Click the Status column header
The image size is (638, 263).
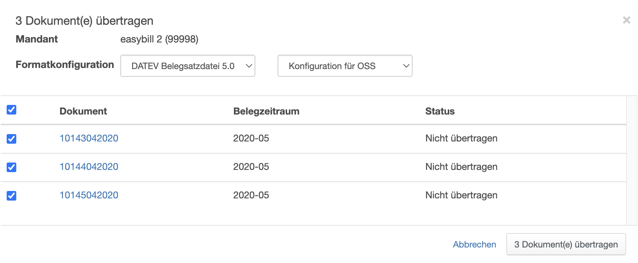pyautogui.click(x=440, y=111)
